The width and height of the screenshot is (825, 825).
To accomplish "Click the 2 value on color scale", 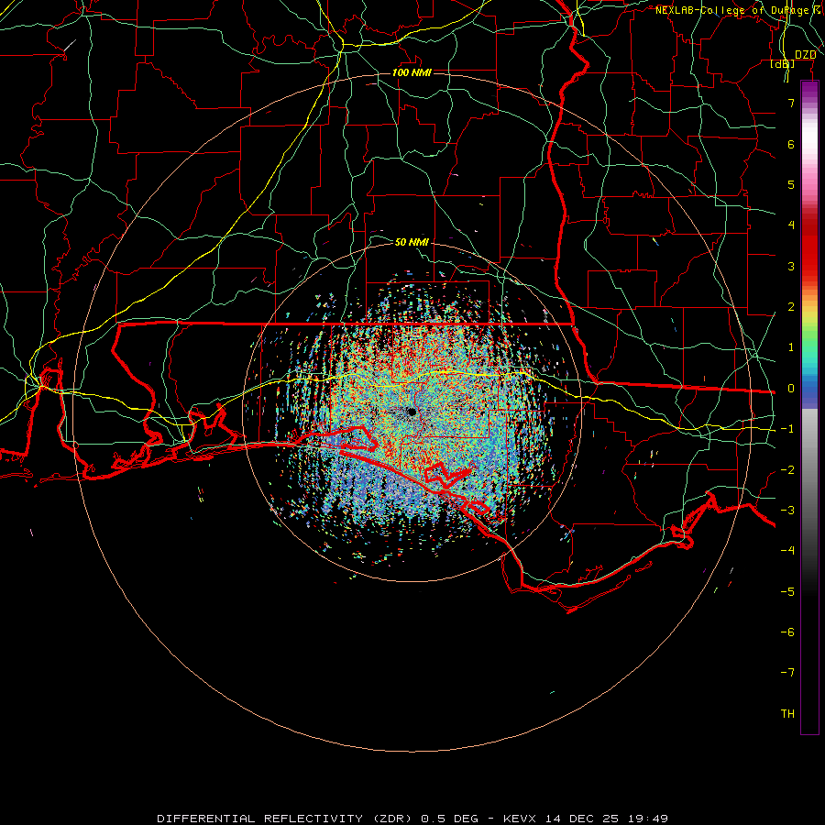I will click(x=791, y=307).
